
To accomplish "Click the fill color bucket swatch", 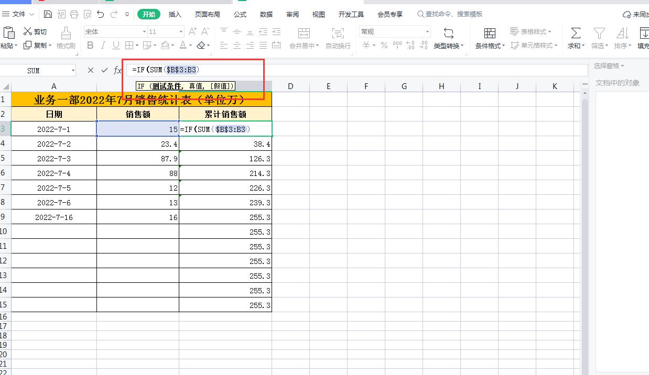I will pyautogui.click(x=165, y=46).
